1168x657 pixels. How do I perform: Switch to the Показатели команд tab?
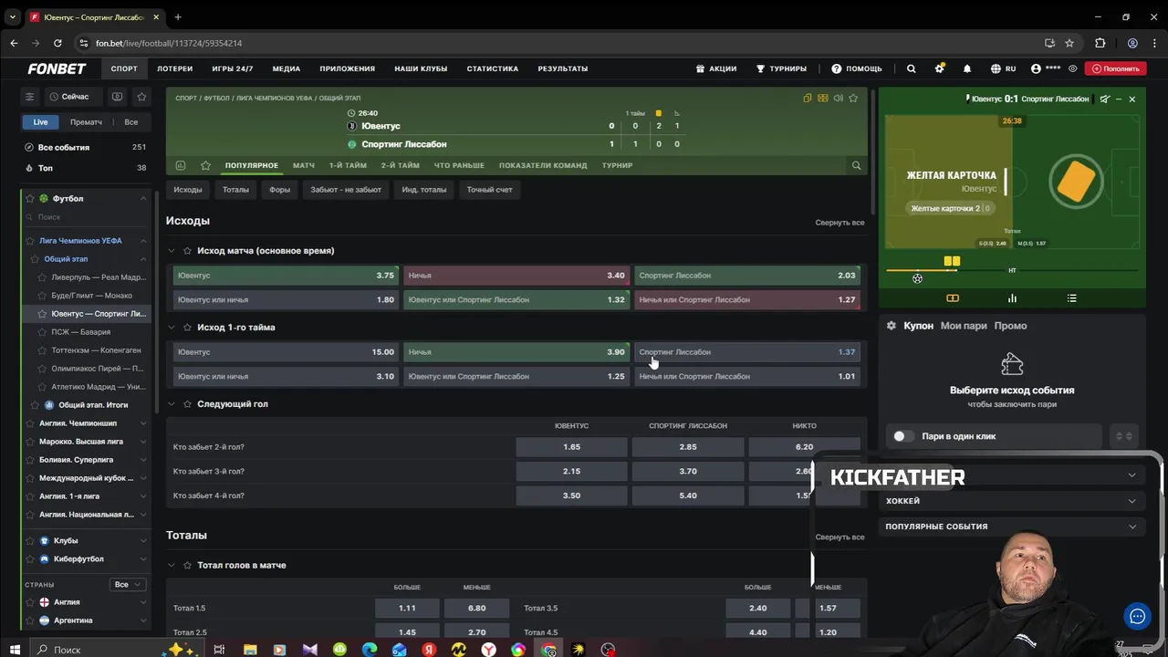543,165
